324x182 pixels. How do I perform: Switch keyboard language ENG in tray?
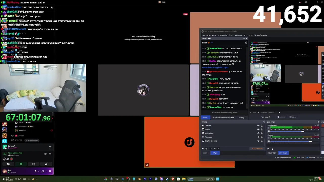(24, 179)
